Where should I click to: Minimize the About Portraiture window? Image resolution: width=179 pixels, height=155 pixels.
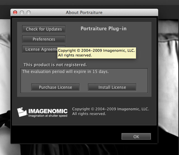(22, 12)
